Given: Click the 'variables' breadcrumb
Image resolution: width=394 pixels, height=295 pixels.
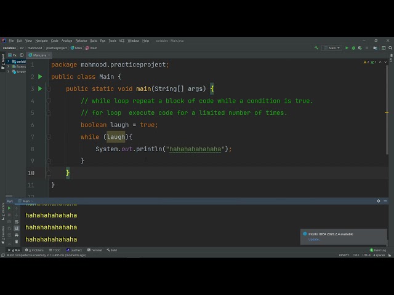Looking at the screenshot, I should click(9, 48).
